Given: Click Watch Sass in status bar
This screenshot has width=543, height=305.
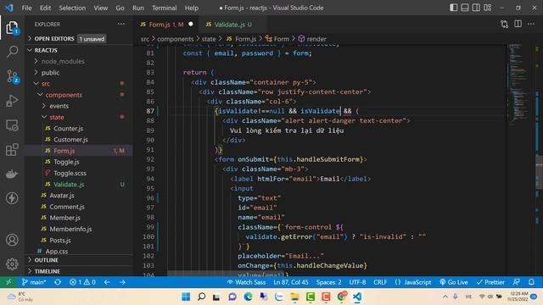Looking at the screenshot, I should click(x=247, y=282).
